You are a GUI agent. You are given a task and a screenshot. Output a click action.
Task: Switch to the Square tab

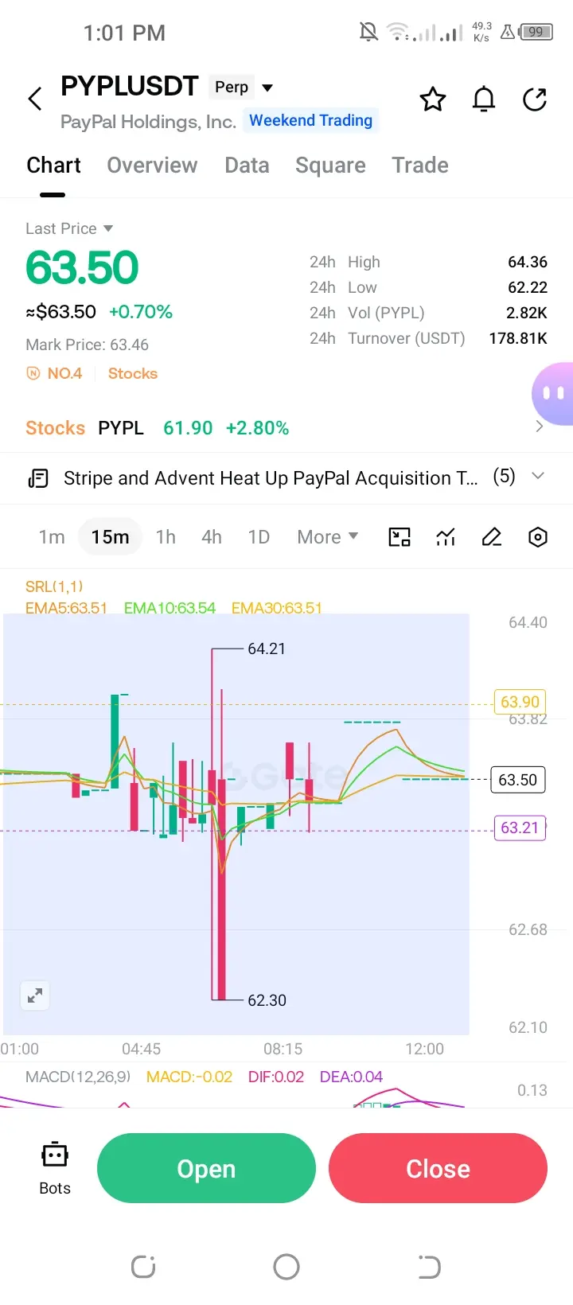tap(330, 165)
